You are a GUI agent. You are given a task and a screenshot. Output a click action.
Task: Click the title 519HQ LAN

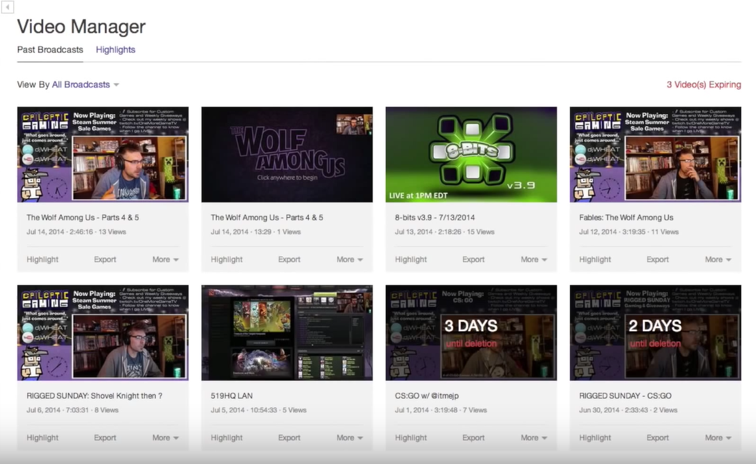231,396
